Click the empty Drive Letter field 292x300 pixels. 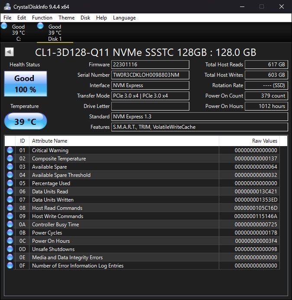click(150, 106)
